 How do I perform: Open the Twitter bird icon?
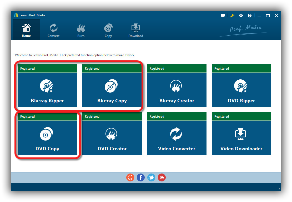pos(151,177)
